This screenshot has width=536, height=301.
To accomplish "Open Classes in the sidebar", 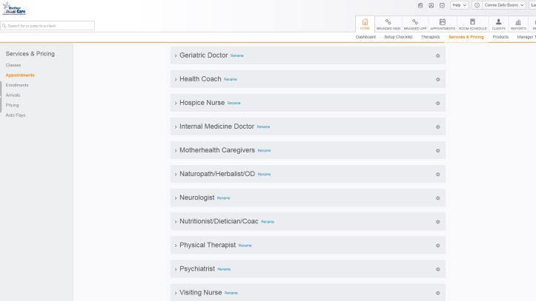I will tap(13, 65).
